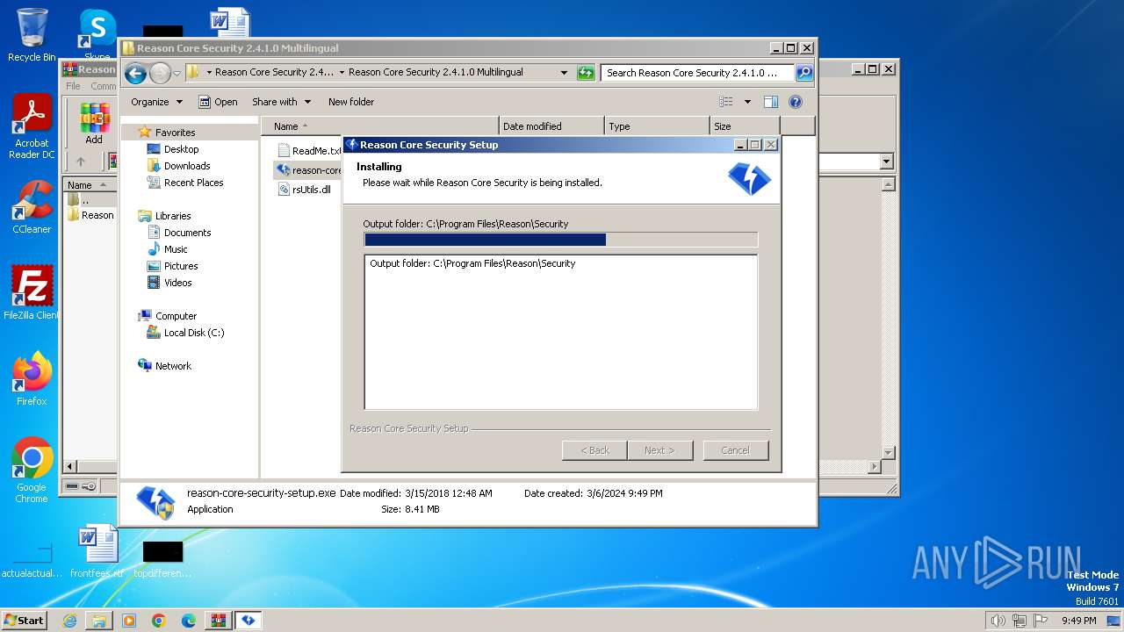Image resolution: width=1124 pixels, height=632 pixels.
Task: Open recent pages dropdown arrow
Action: click(x=177, y=73)
